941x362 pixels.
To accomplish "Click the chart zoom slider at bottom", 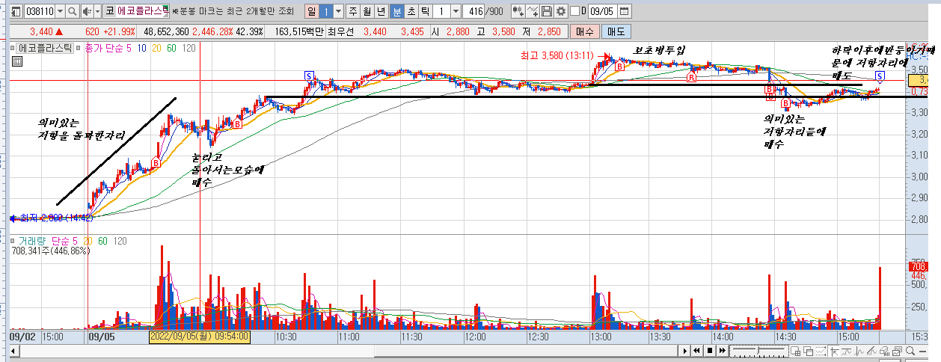I will (758, 350).
